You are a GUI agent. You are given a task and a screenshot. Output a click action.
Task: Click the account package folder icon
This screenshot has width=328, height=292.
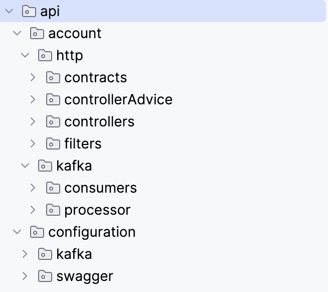(37, 34)
